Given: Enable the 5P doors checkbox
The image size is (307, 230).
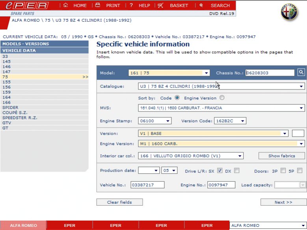Looking at the screenshot, I should (x=300, y=171).
